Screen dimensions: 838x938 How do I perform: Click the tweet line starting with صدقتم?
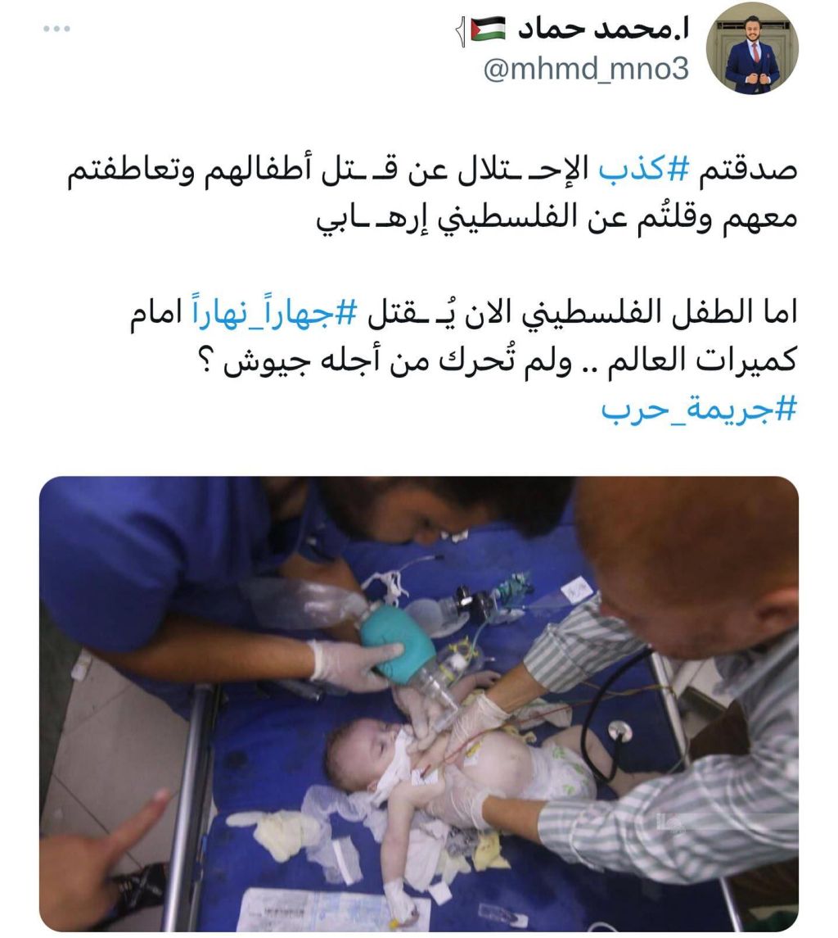(432, 170)
